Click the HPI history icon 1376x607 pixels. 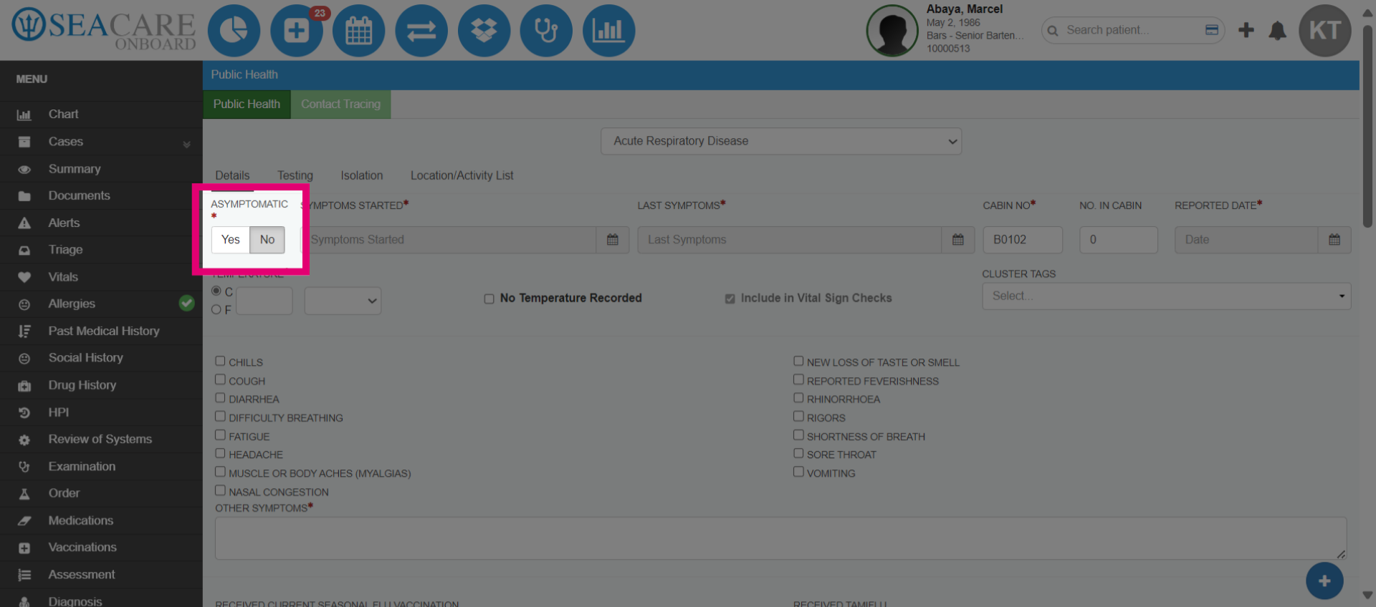[24, 413]
